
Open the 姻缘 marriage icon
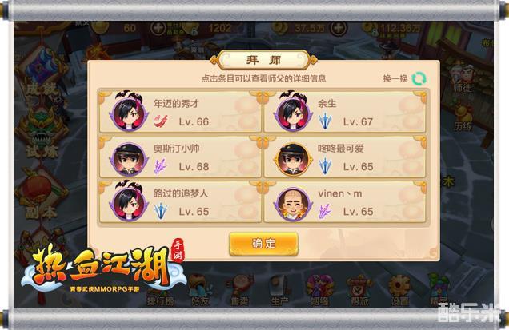pos(320,290)
